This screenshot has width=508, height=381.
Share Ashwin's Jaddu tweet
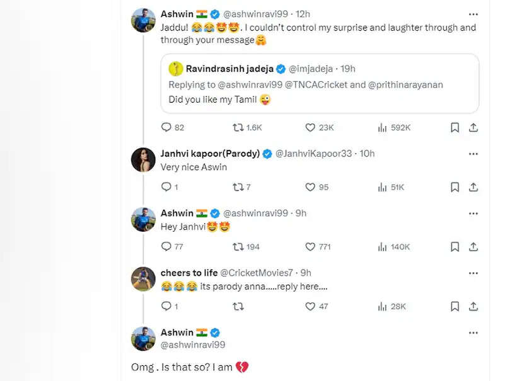pyautogui.click(x=473, y=127)
